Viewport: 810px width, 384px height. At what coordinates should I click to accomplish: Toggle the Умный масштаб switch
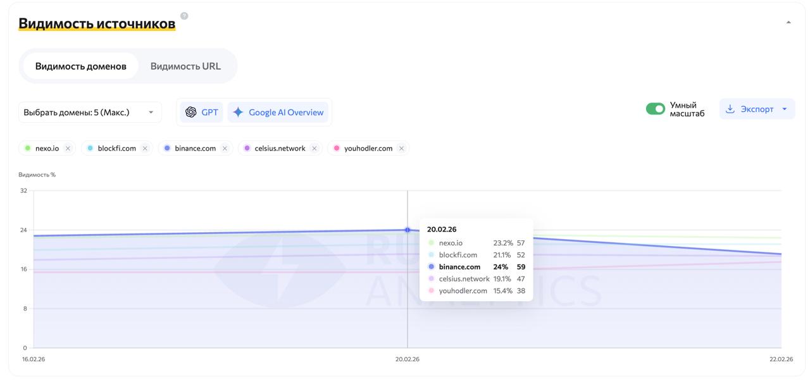(x=655, y=109)
